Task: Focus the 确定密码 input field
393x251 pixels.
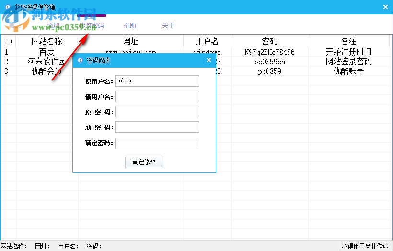Action: (157, 144)
